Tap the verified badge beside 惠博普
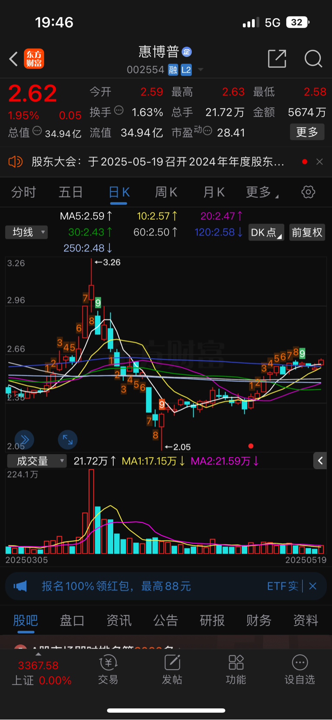 (187, 52)
